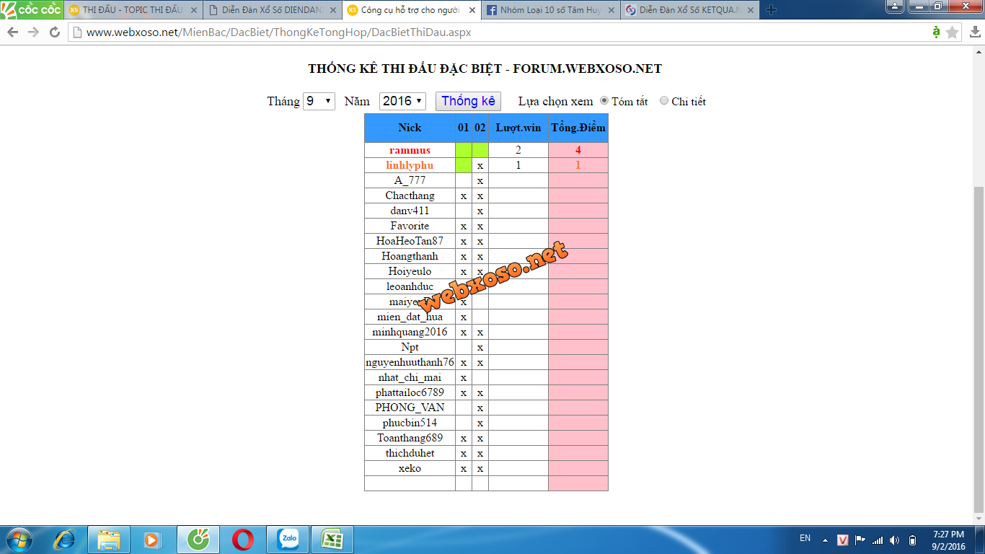Viewport: 985px width, 554px height.
Task: Open Excel from the taskbar
Action: pyautogui.click(x=332, y=539)
